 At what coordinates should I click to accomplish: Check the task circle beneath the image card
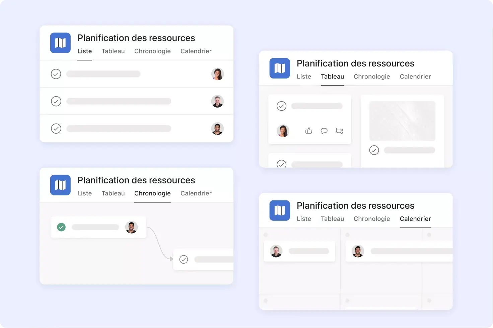pos(374,150)
